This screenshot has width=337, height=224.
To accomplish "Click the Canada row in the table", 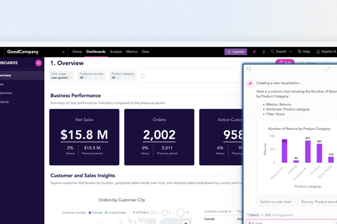I will 223,219.
